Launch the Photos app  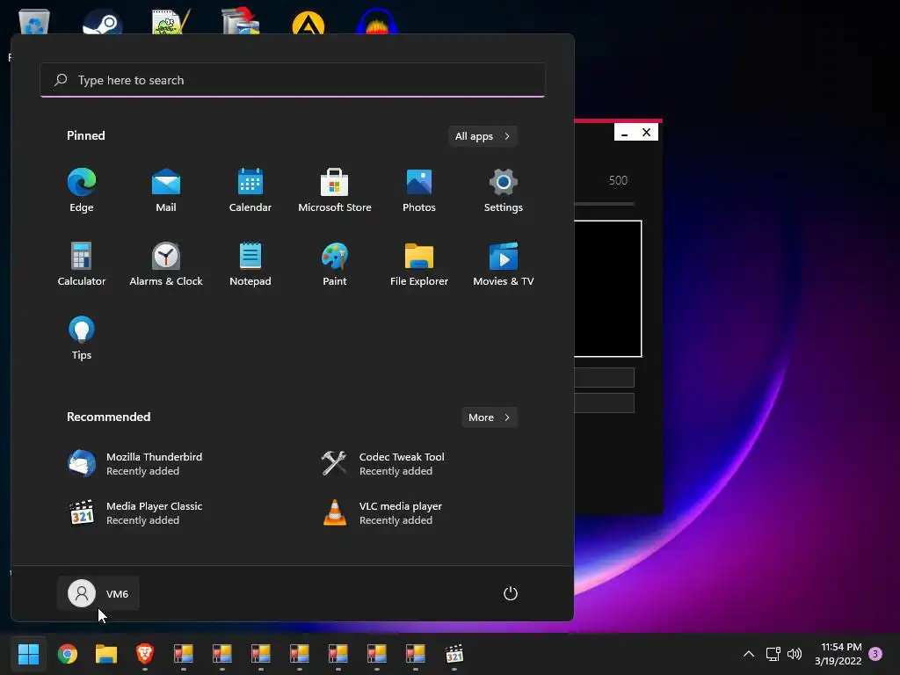click(x=419, y=191)
